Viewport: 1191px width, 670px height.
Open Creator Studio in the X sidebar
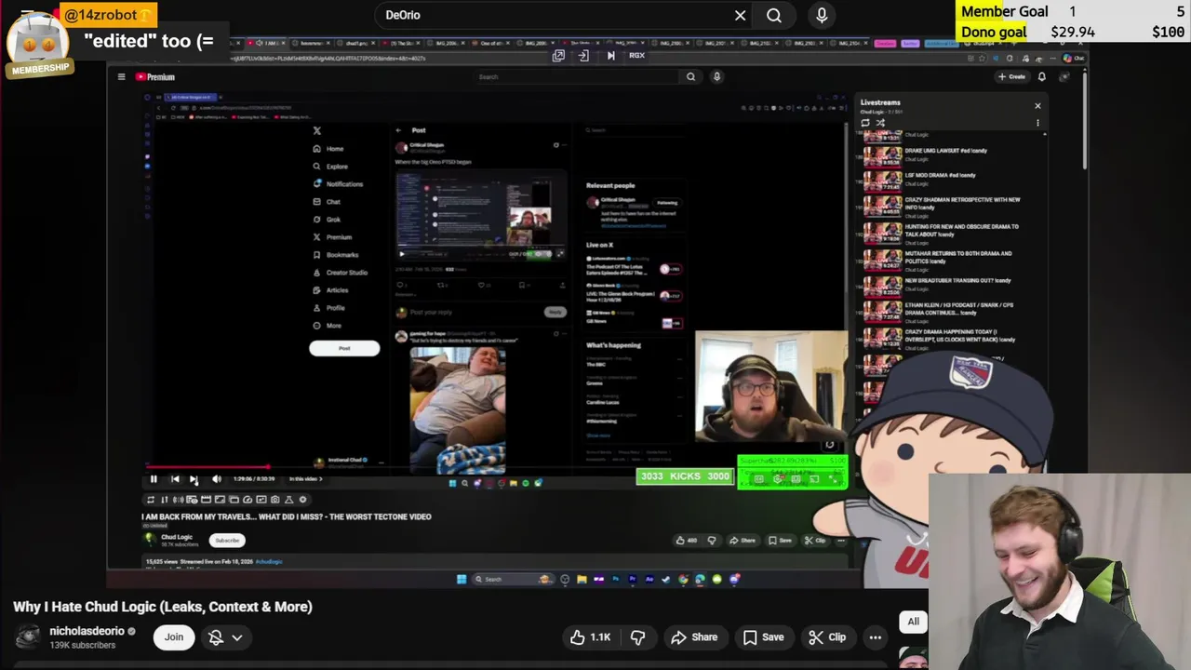341,273
